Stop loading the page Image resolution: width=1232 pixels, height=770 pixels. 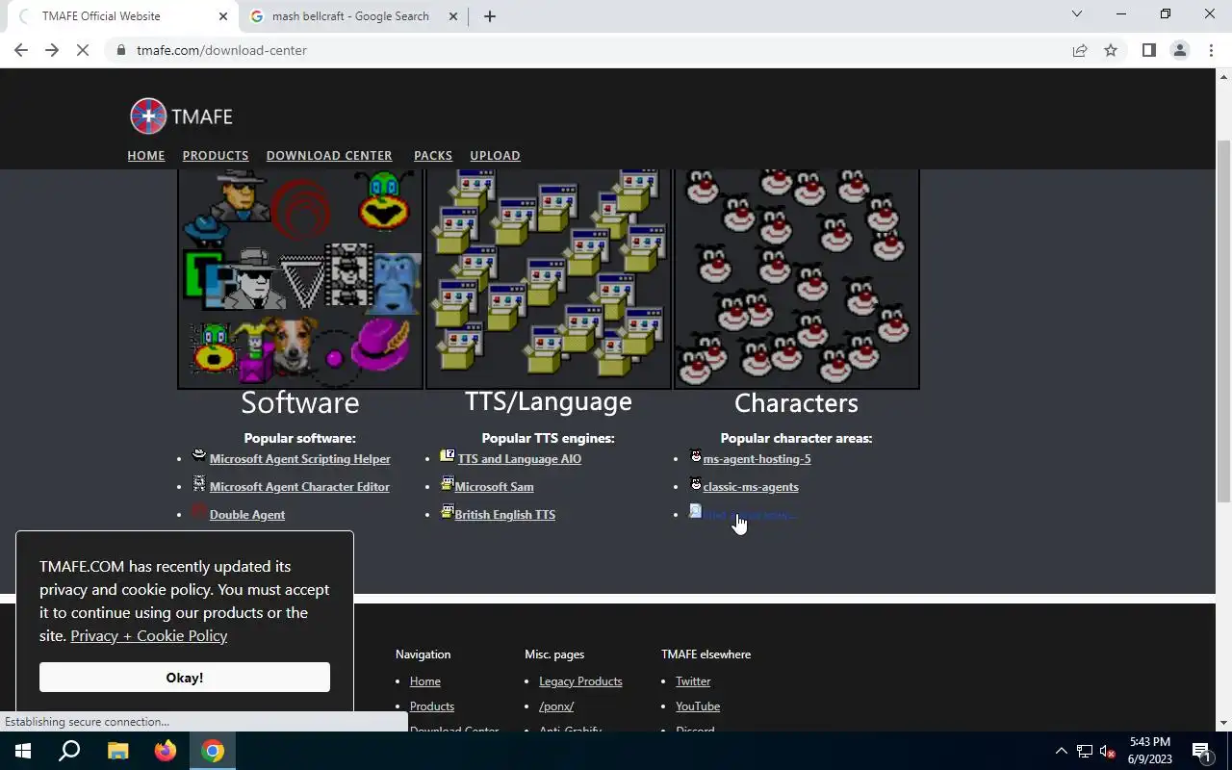tap(83, 50)
